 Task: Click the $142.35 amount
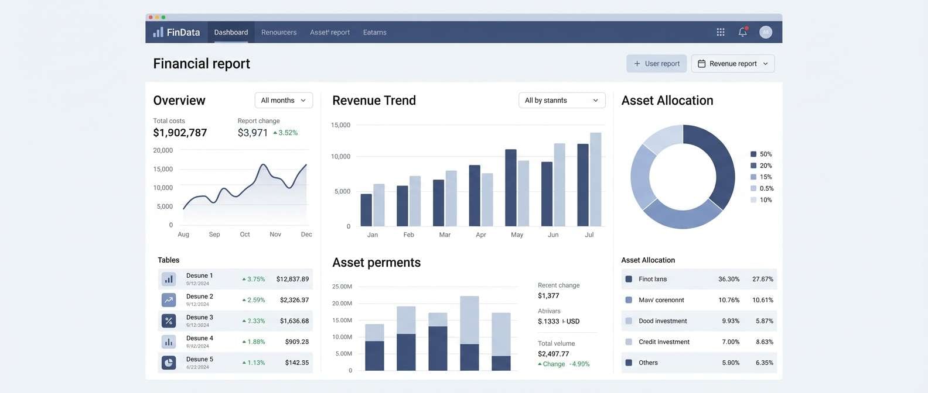[x=297, y=363]
